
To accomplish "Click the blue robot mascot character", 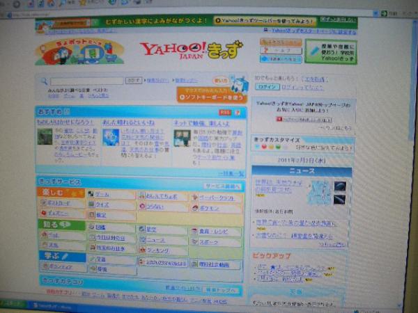I will 238,84.
